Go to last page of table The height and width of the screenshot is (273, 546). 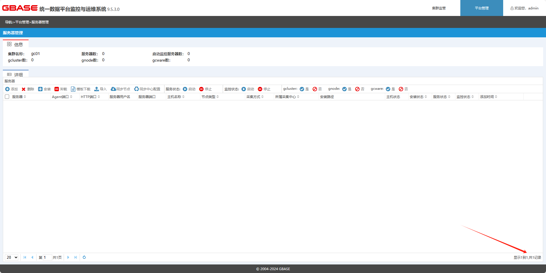[x=76, y=257]
